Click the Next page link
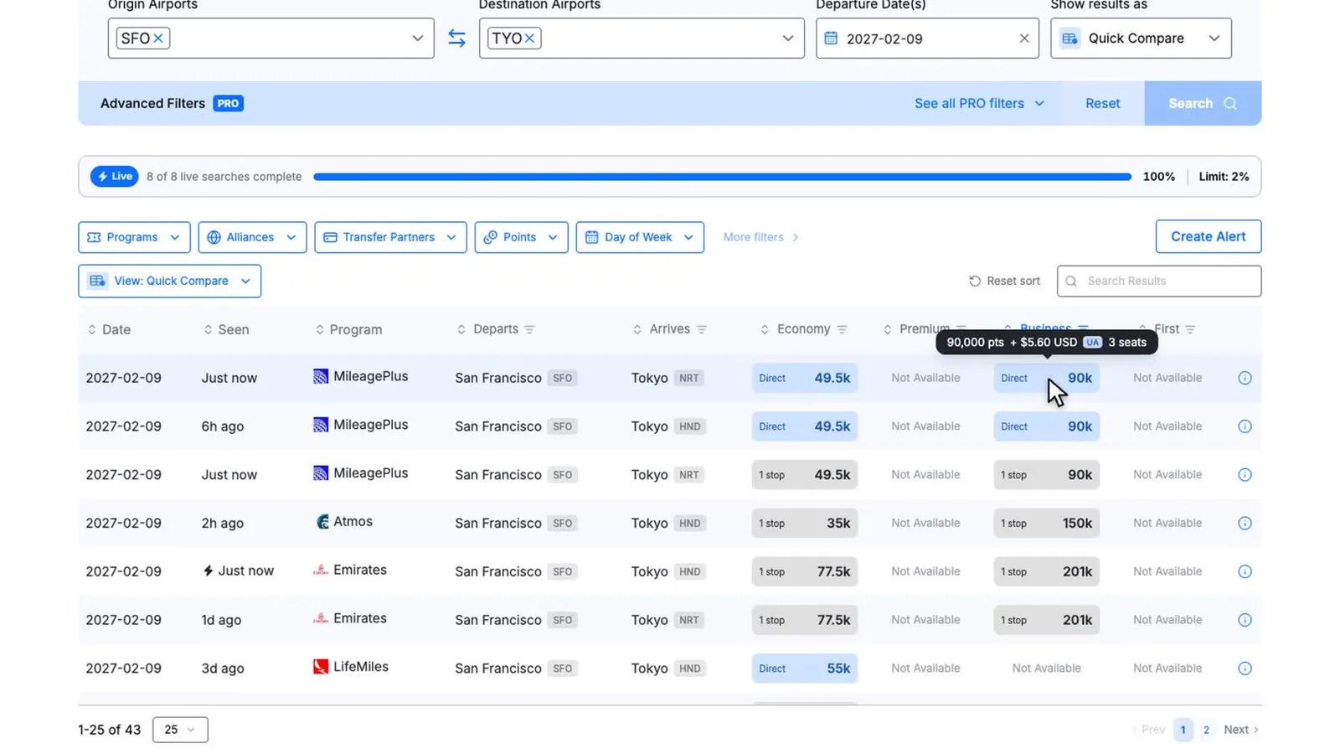This screenshot has height=754, width=1340. [x=1241, y=730]
